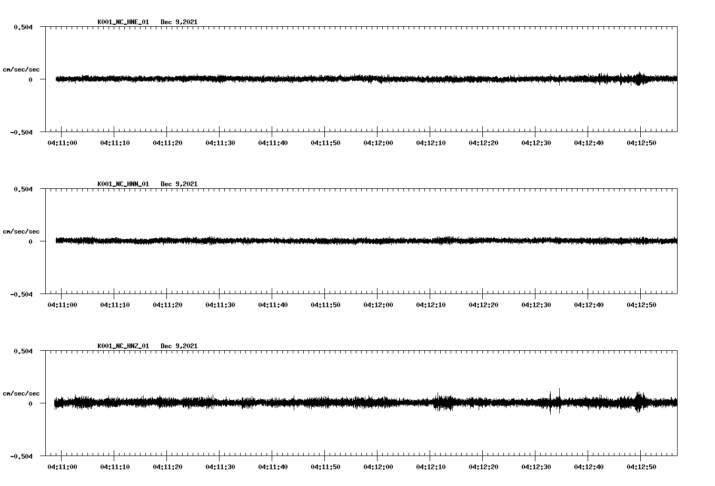Select the Dec 9,2021 date on HNZ plot

tap(179, 346)
